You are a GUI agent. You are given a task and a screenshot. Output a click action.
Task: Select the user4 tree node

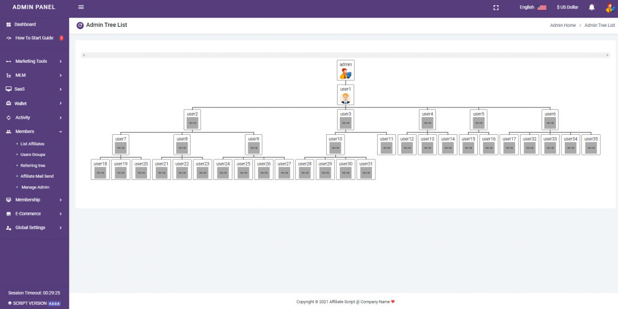point(427,120)
